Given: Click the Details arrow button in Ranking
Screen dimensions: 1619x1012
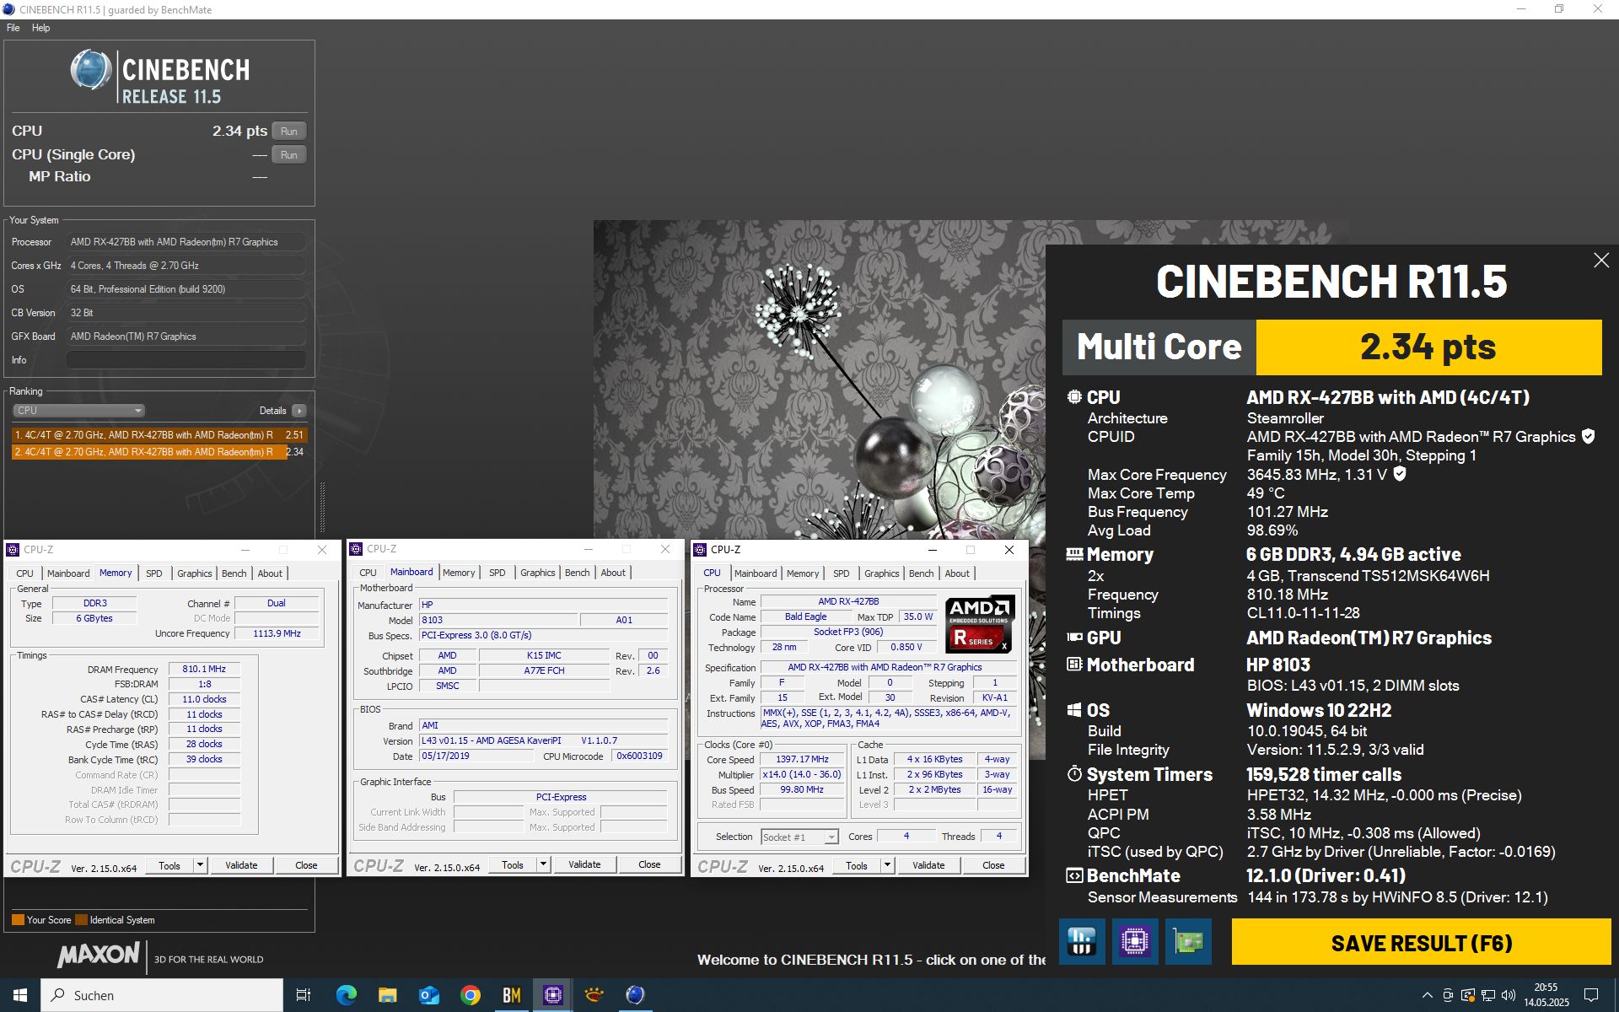Looking at the screenshot, I should [299, 411].
